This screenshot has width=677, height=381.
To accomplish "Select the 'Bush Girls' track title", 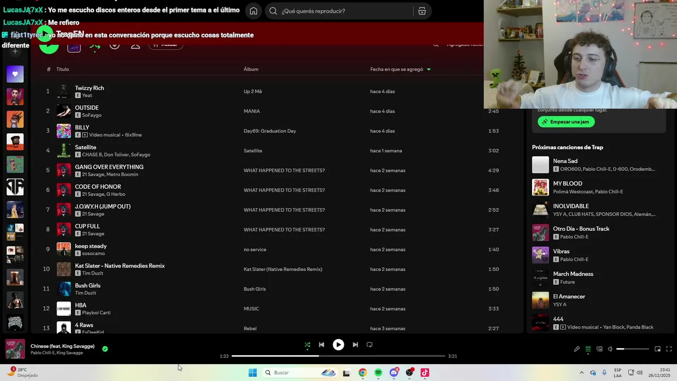I will point(88,285).
